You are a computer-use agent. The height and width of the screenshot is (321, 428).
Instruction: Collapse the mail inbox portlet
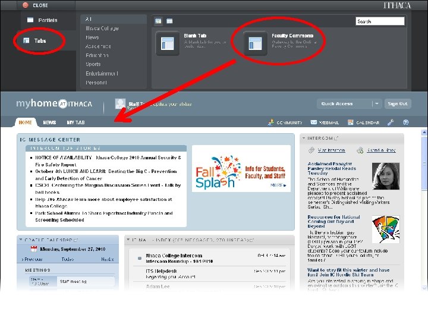(128, 240)
